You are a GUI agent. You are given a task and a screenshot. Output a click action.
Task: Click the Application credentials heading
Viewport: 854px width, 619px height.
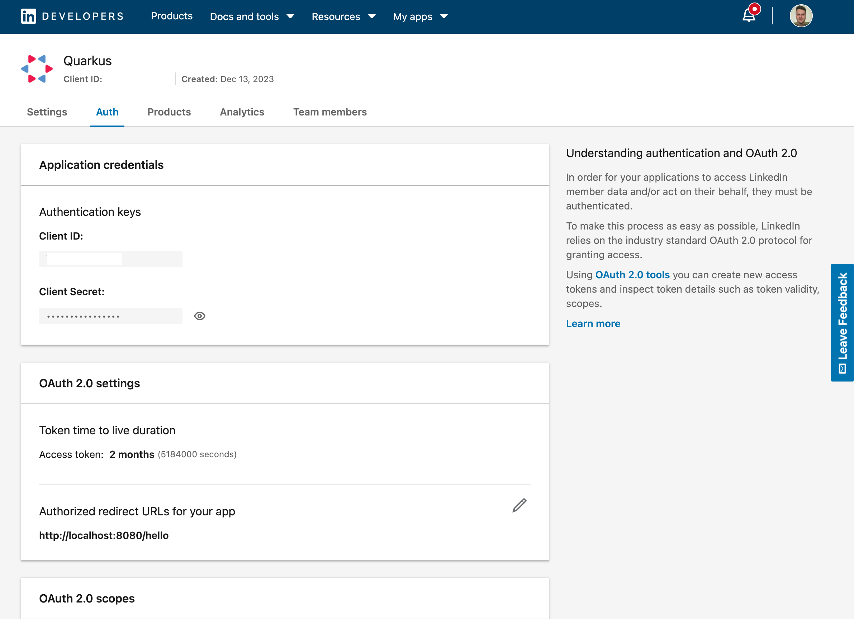pyautogui.click(x=101, y=165)
